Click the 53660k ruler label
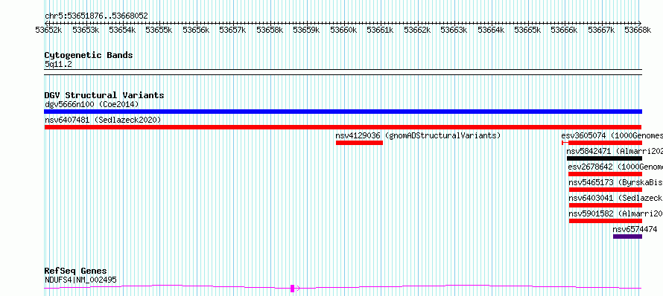Image resolution: width=663 pixels, height=296 pixels. point(343,30)
